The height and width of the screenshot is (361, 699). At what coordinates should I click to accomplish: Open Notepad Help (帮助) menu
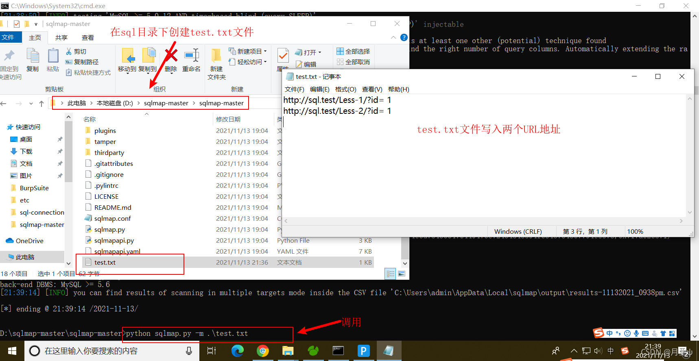point(398,89)
